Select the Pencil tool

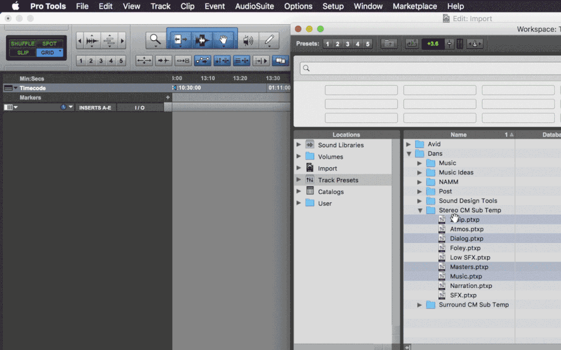pyautogui.click(x=269, y=40)
